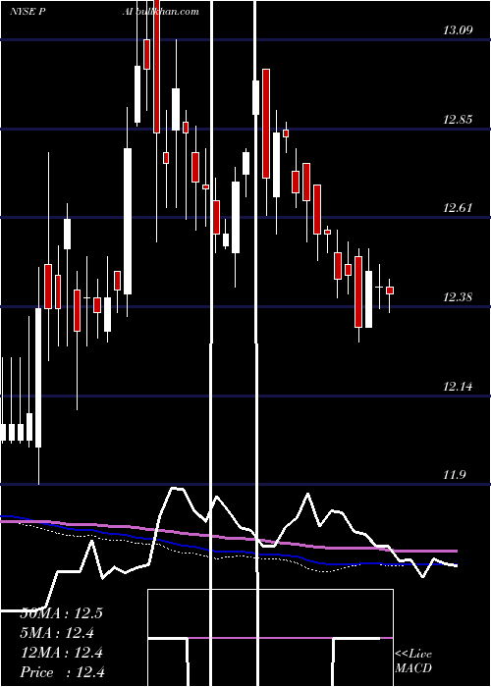Click the 5MA : 12.4 reading
The width and height of the screenshot is (491, 687).
58,633
